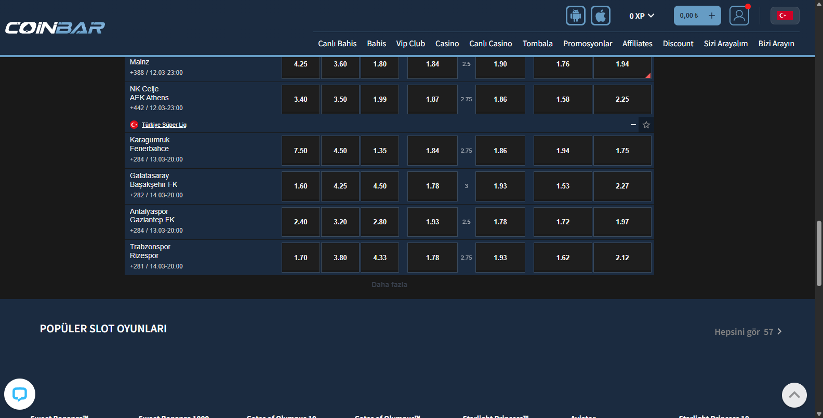The height and width of the screenshot is (418, 823).
Task: Open the Vip Club menu item
Action: 410,44
